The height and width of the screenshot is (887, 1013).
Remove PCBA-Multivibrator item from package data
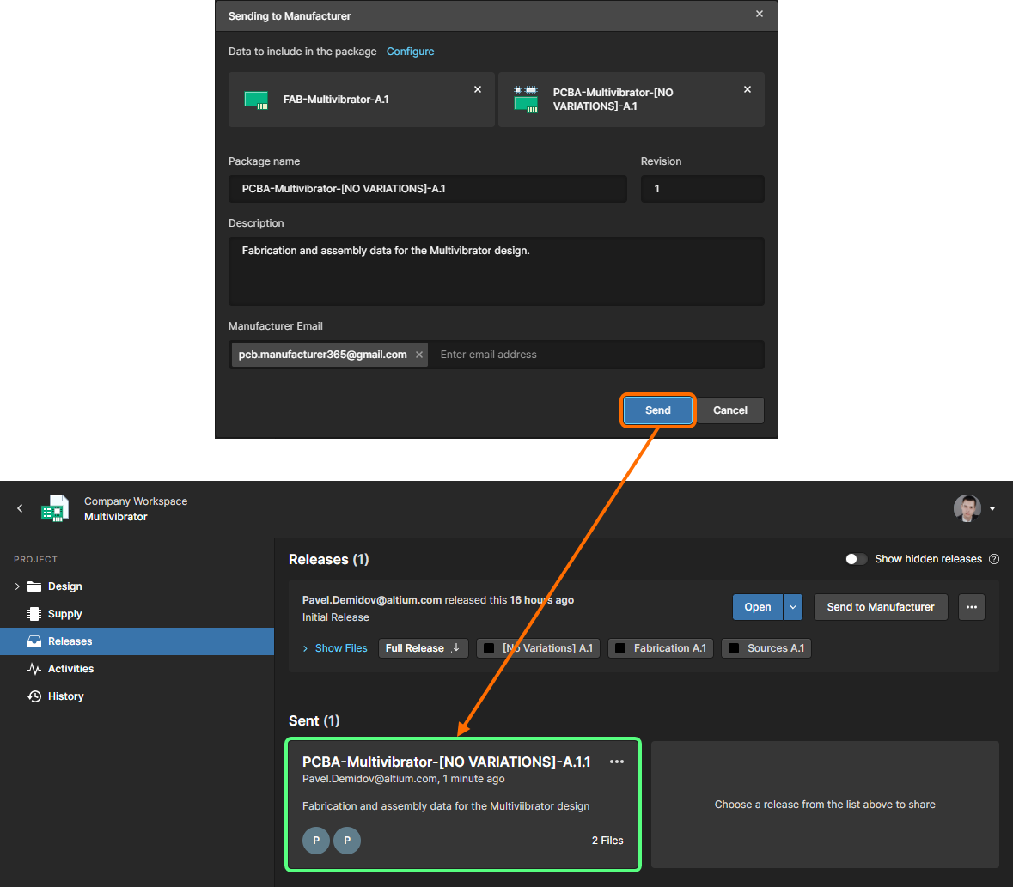(747, 89)
